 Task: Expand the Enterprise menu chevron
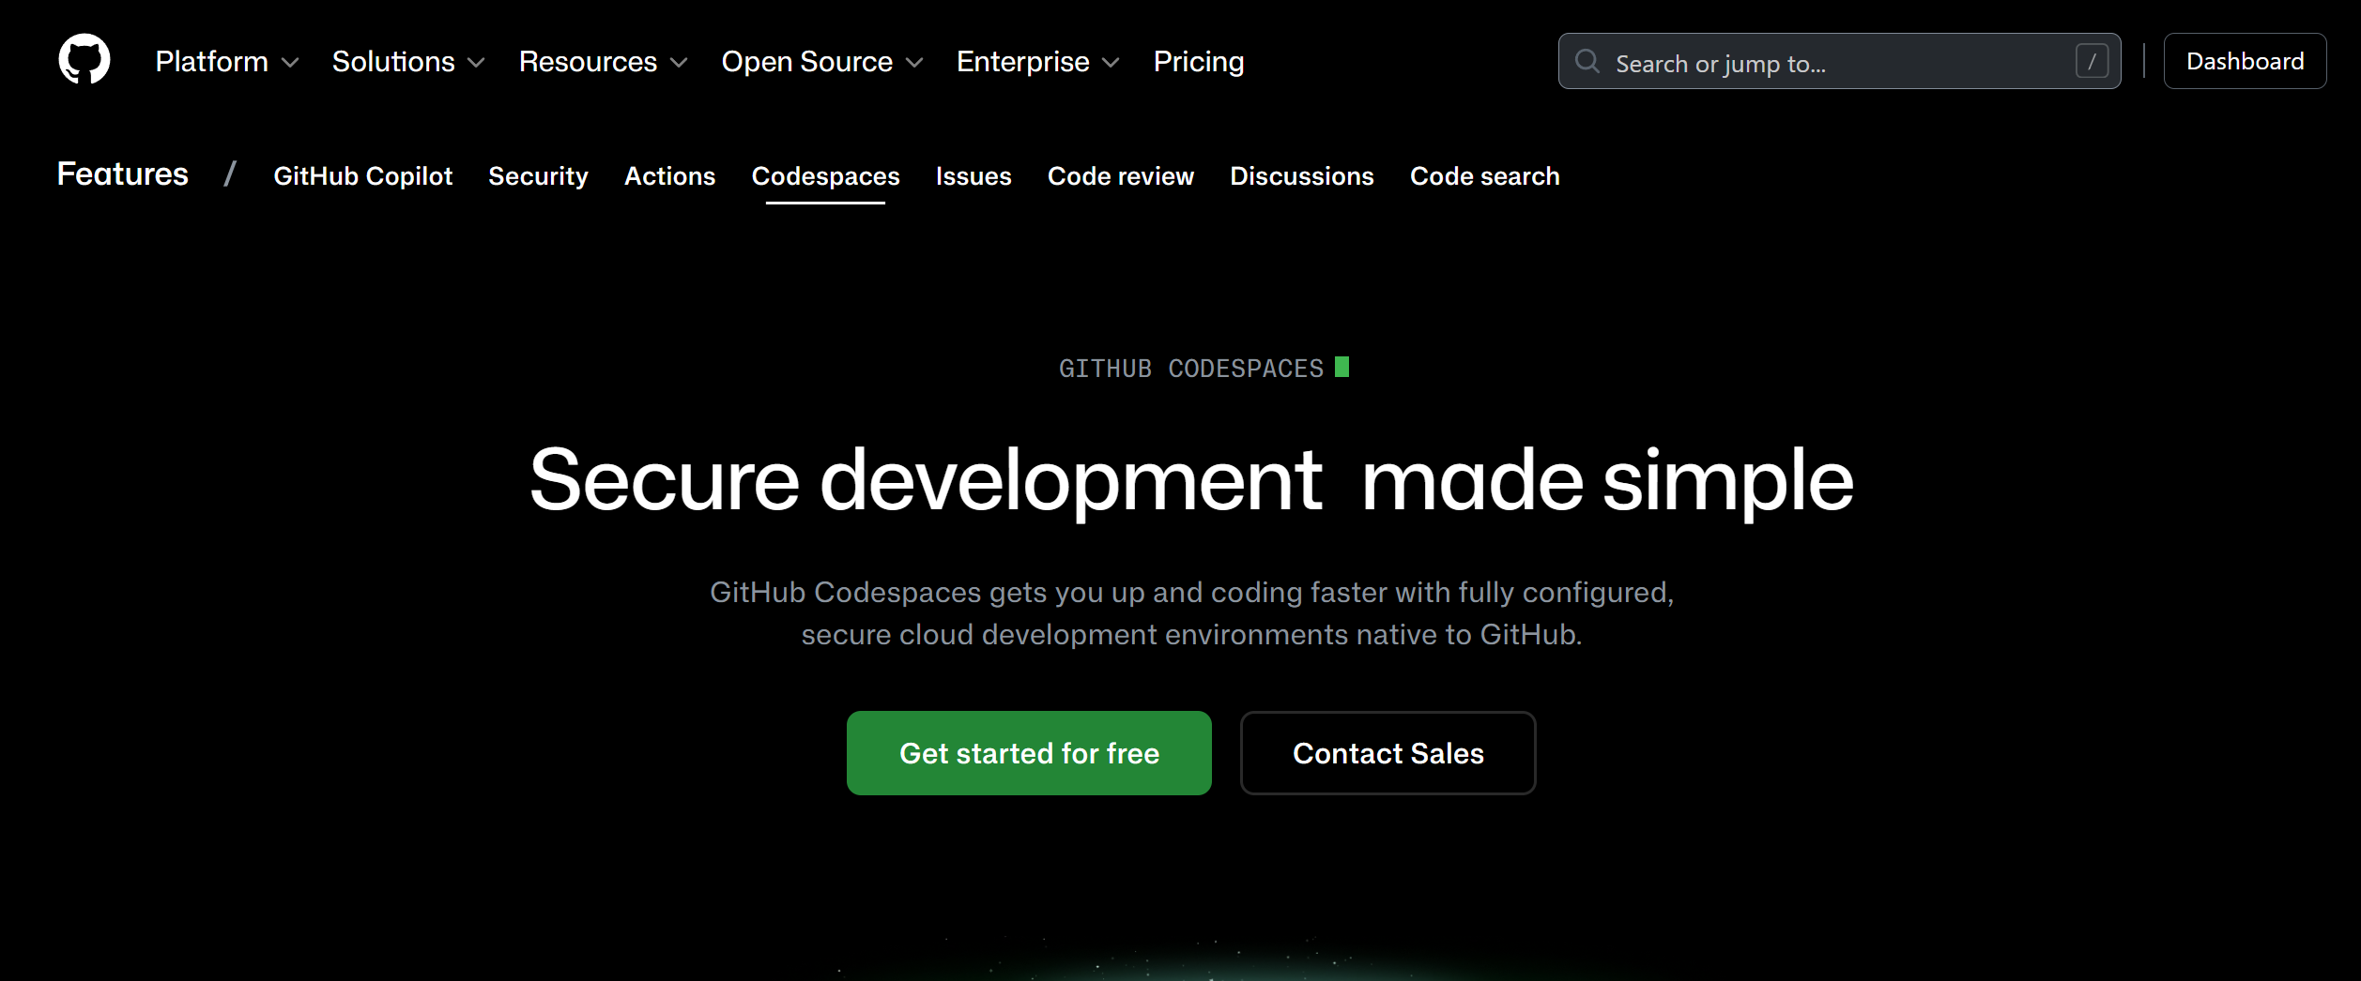1111,63
